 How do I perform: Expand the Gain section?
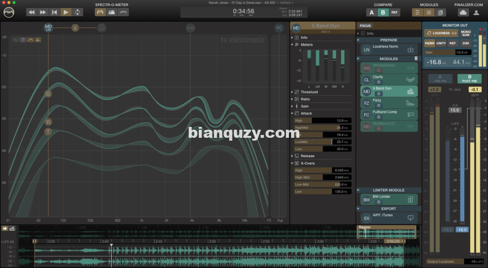(x=292, y=106)
